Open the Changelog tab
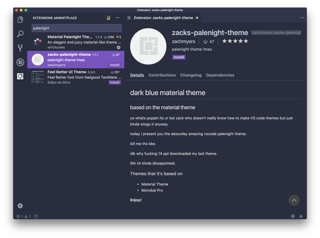 [x=191, y=75]
